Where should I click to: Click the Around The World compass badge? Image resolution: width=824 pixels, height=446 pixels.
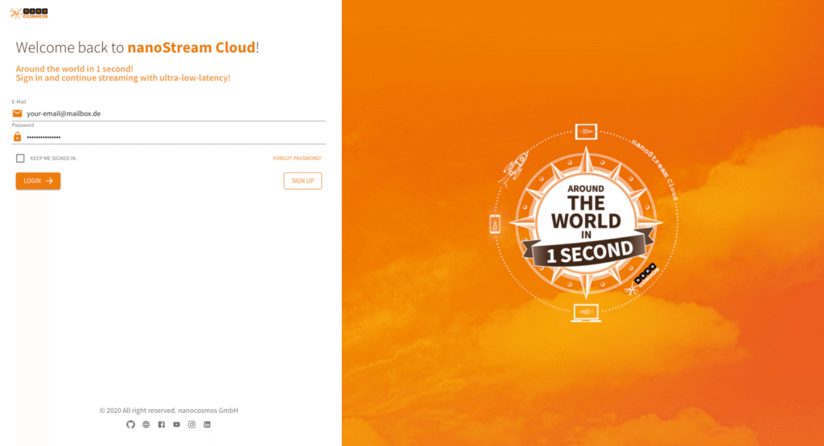click(585, 223)
